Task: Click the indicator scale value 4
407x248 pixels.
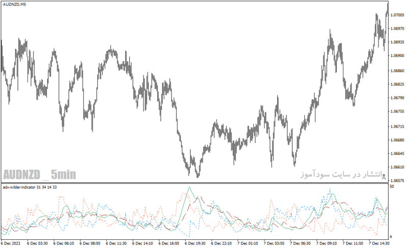Action: [x=391, y=237]
